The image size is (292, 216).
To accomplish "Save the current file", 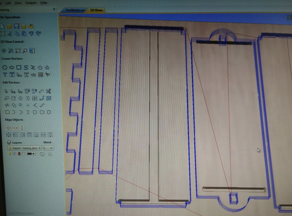I will tap(17, 26).
